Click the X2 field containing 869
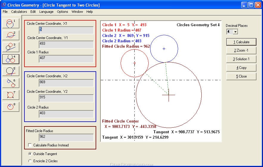 [66, 83]
